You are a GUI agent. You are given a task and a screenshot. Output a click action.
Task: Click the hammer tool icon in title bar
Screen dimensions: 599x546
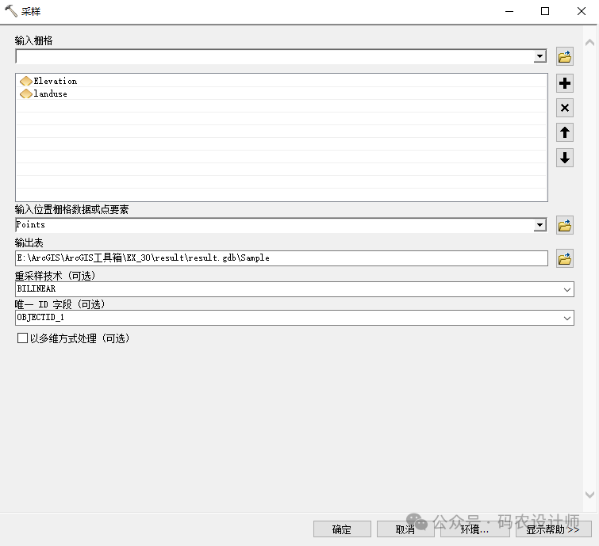(x=11, y=11)
